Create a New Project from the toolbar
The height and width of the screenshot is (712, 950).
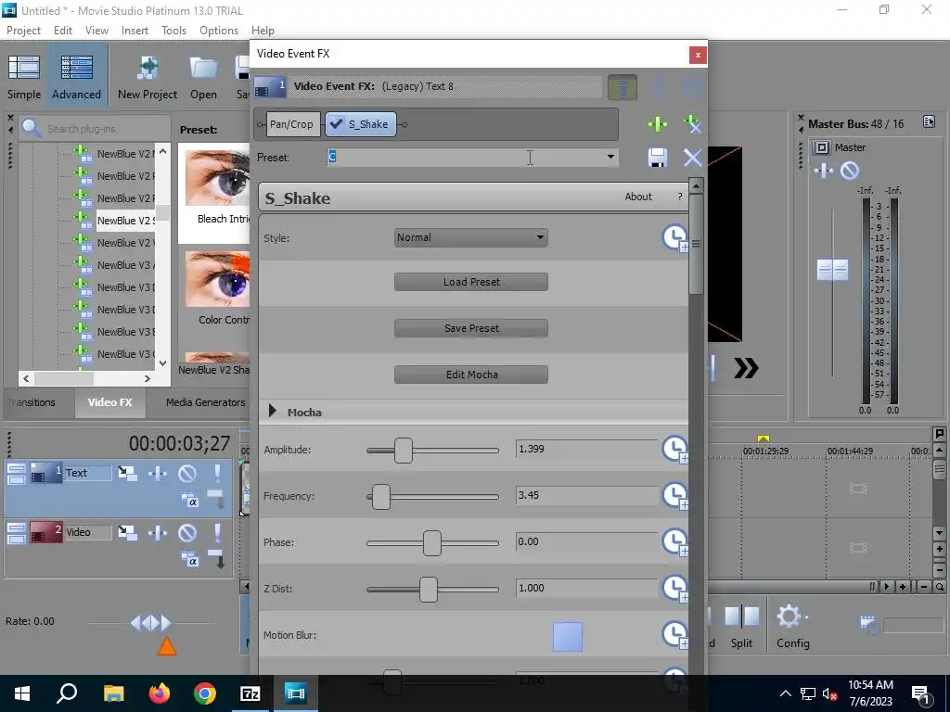point(148,77)
